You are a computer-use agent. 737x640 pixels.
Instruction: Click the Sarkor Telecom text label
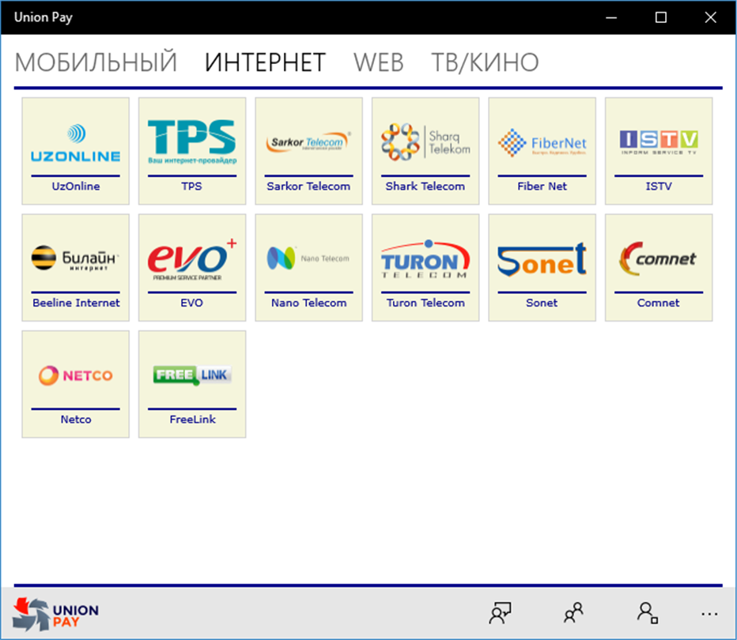tap(308, 186)
